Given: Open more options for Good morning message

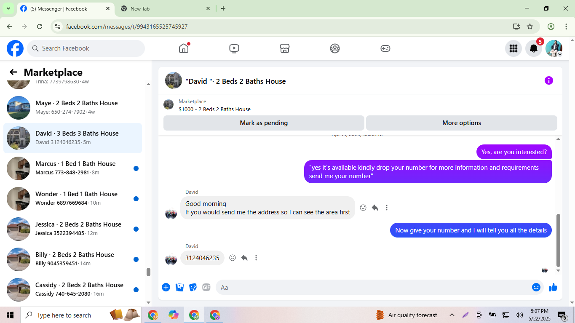Looking at the screenshot, I should pos(387,208).
